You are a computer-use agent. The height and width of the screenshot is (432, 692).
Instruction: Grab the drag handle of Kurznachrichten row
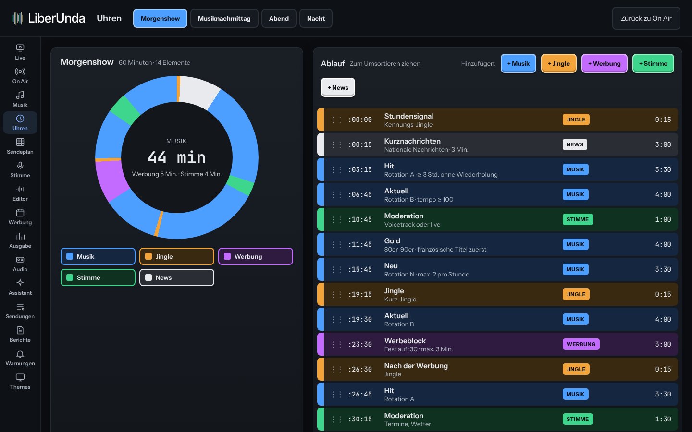click(337, 144)
